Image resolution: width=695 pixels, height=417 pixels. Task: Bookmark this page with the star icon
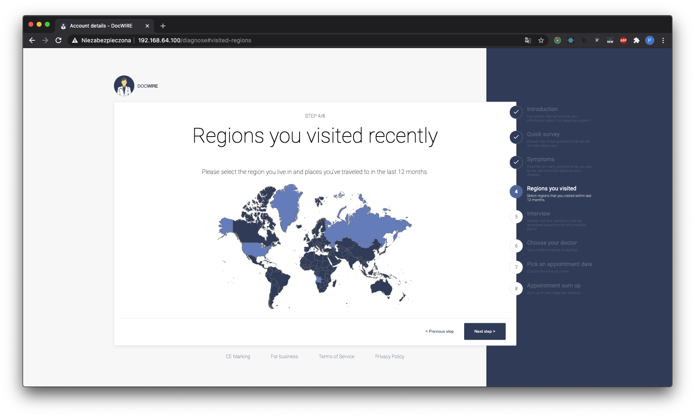[x=541, y=40]
